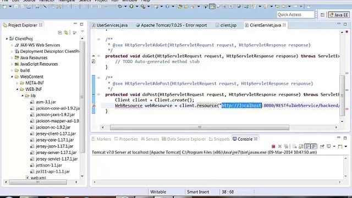Viewport: 352px width, 198px height.
Task: Switch to the Java EE perspective
Action: click(339, 15)
